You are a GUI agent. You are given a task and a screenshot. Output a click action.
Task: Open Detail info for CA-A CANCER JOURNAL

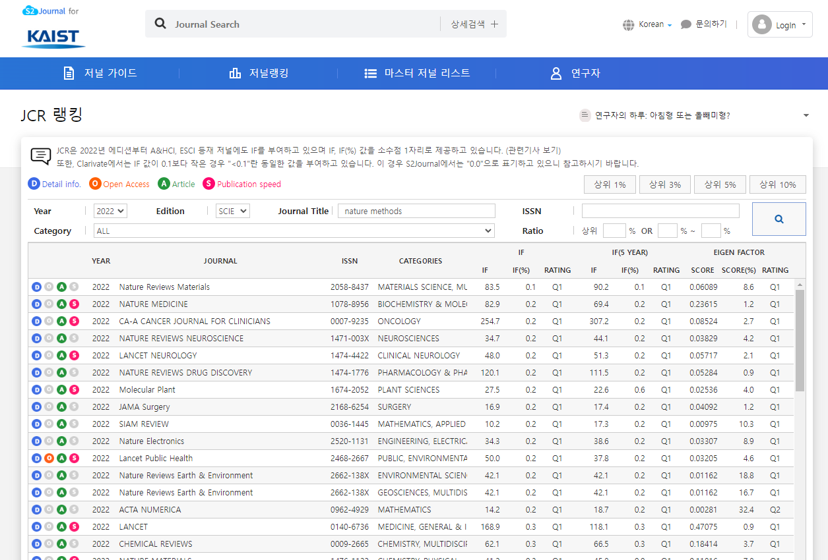(x=37, y=322)
